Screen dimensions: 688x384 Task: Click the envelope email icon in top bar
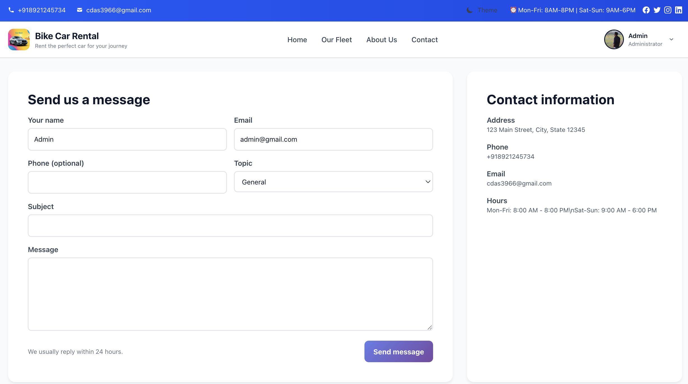tap(80, 10)
